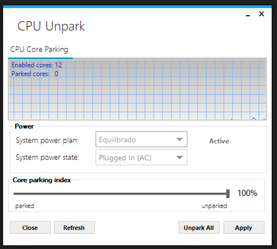Click the "parked" label under the slider
The width and height of the screenshot is (277, 249).
click(25, 206)
